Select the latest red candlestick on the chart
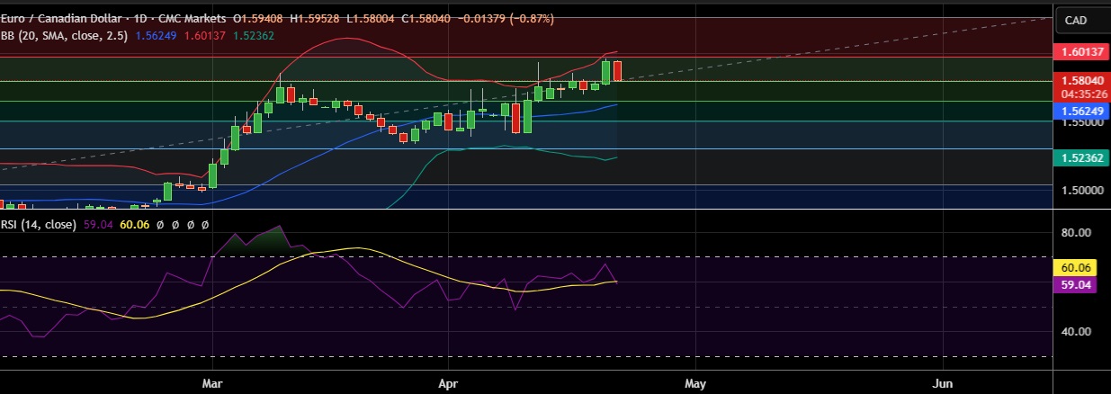 pos(618,70)
